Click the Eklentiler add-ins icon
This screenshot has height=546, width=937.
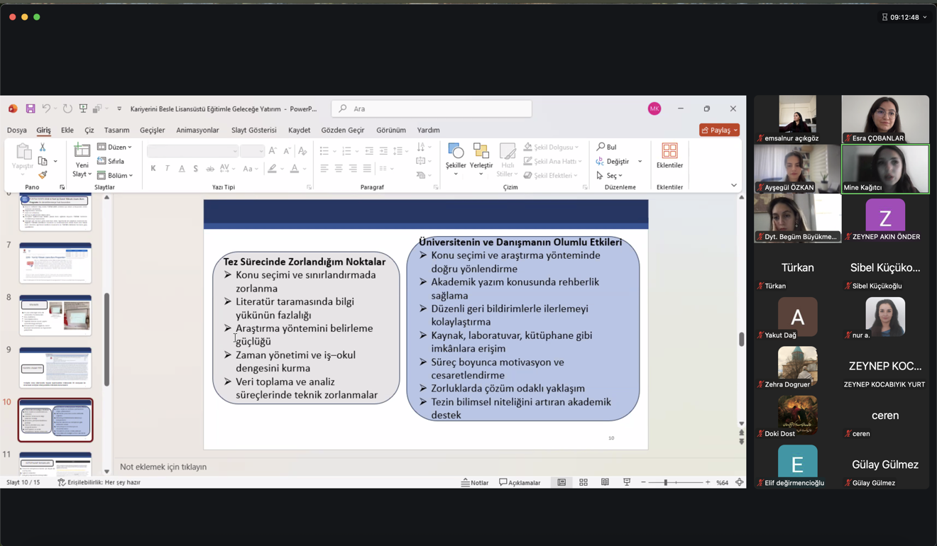click(x=669, y=156)
